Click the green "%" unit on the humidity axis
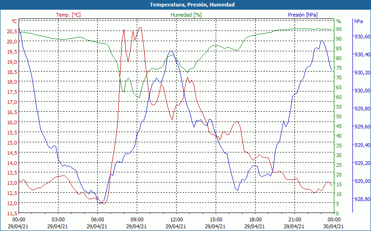The image size is (371, 231). [x=339, y=21]
